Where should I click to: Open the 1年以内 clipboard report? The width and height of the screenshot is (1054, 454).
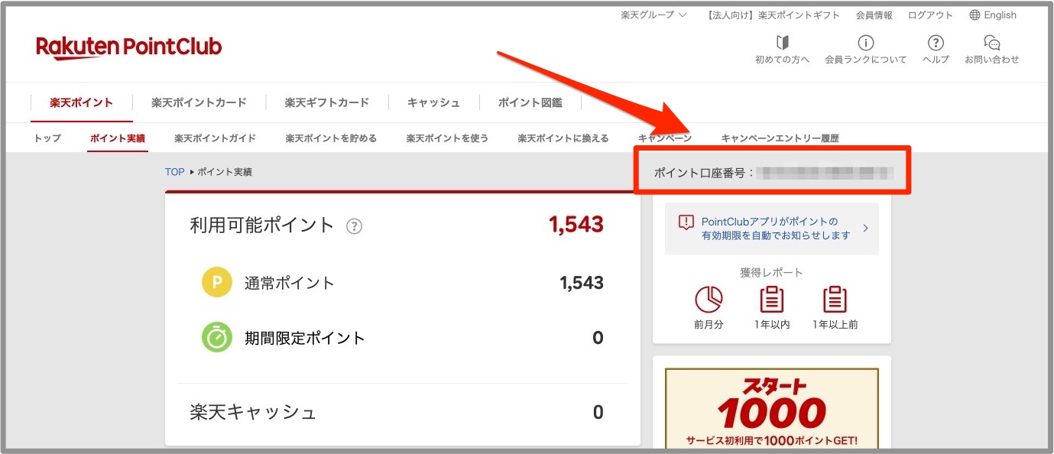[x=771, y=300]
